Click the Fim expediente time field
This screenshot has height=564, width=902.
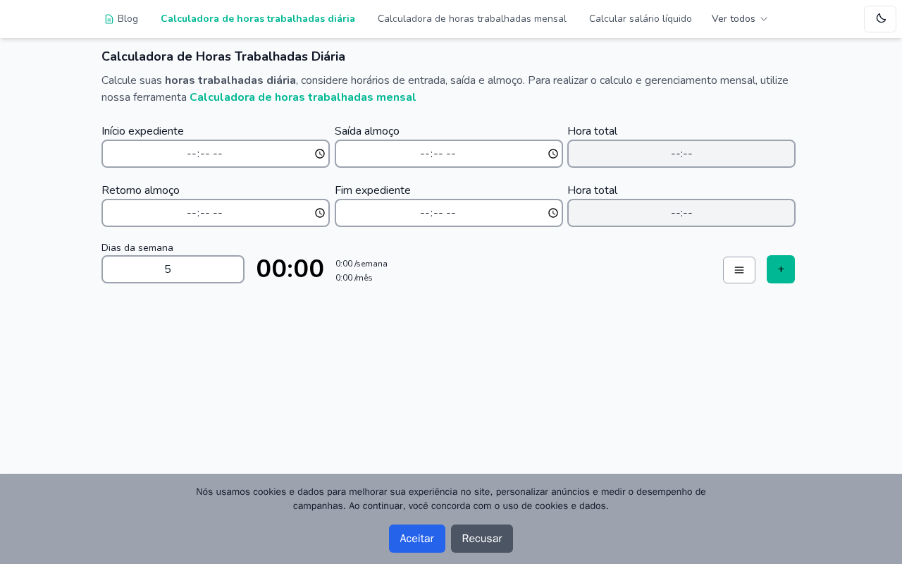click(438, 213)
